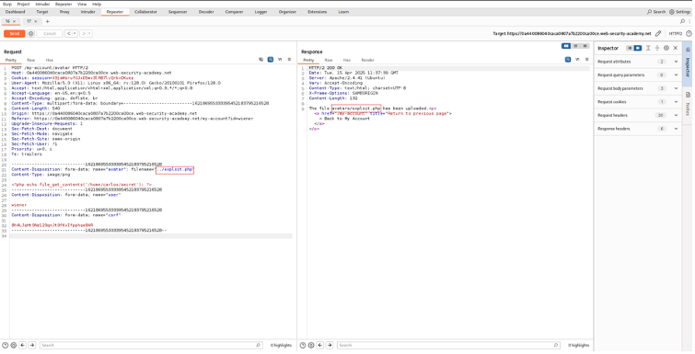Screen dimensions: 695x354
Task: Go back to previous request with <
Action: point(69,34)
